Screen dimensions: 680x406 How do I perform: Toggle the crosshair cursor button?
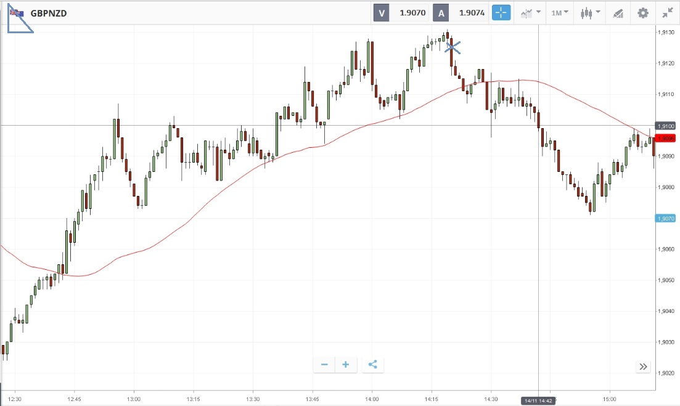click(501, 12)
